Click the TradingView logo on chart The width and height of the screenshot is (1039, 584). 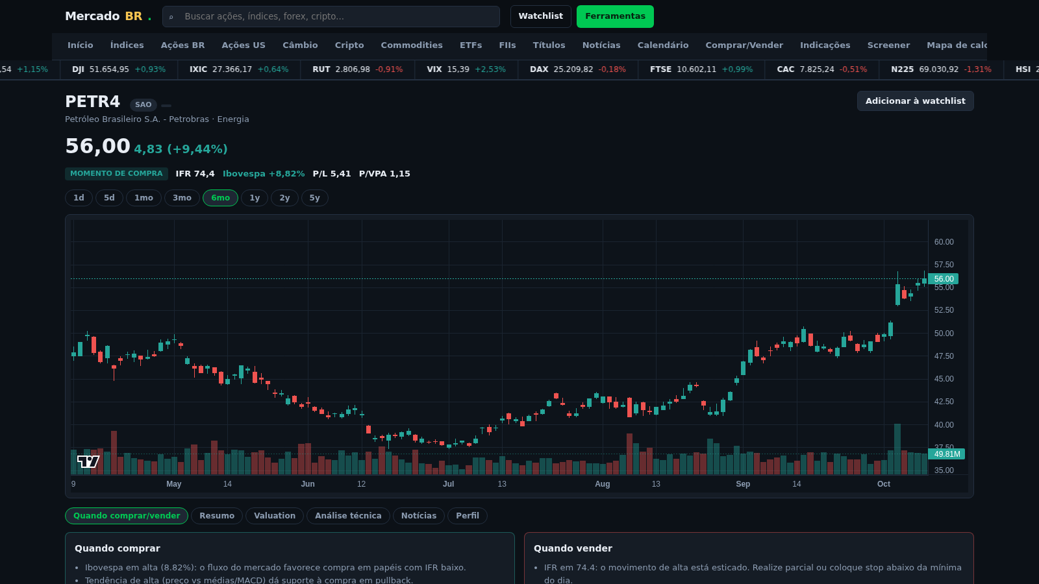[88, 461]
